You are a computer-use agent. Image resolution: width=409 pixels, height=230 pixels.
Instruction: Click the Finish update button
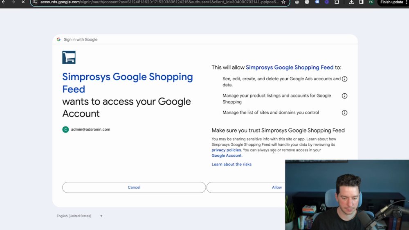pyautogui.click(x=392, y=2)
